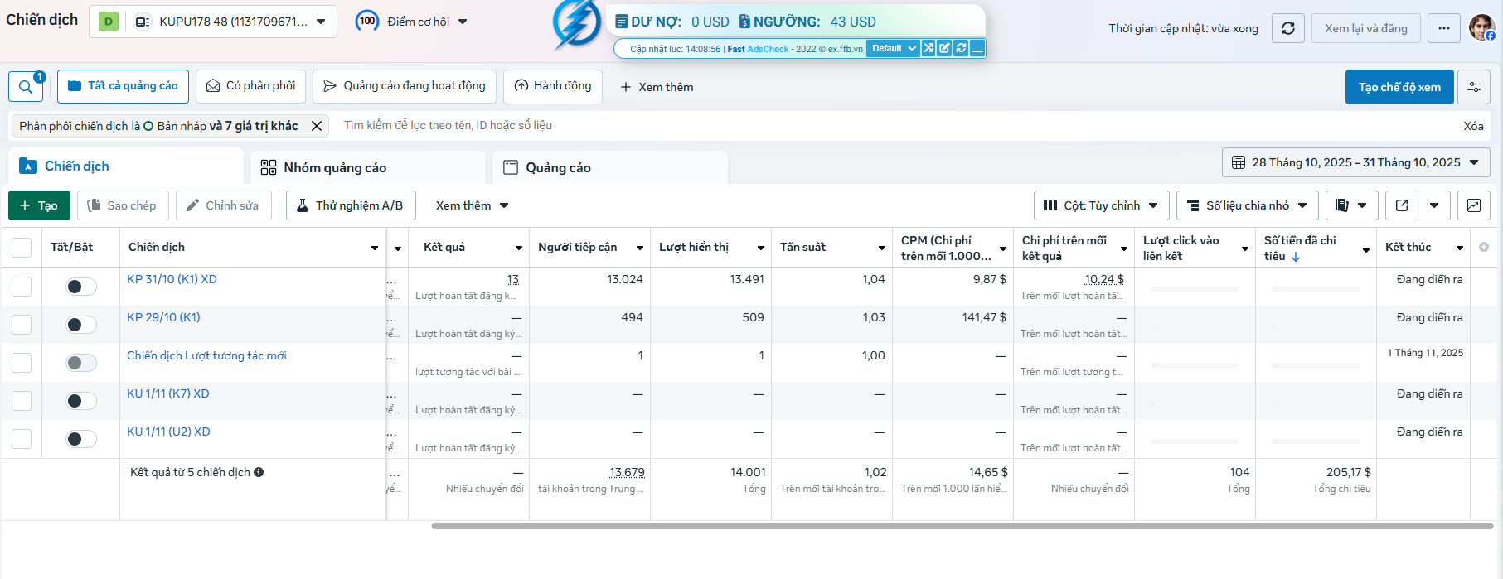Show the charts panel icon
This screenshot has width=1503, height=579.
point(1473,205)
